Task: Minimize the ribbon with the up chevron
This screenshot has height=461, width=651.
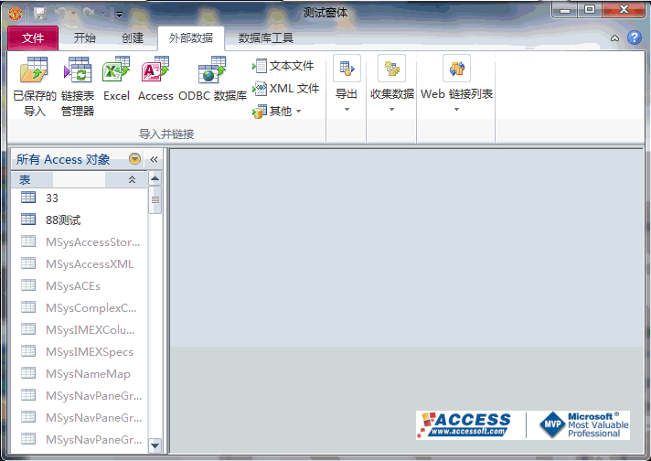Action: (x=614, y=38)
